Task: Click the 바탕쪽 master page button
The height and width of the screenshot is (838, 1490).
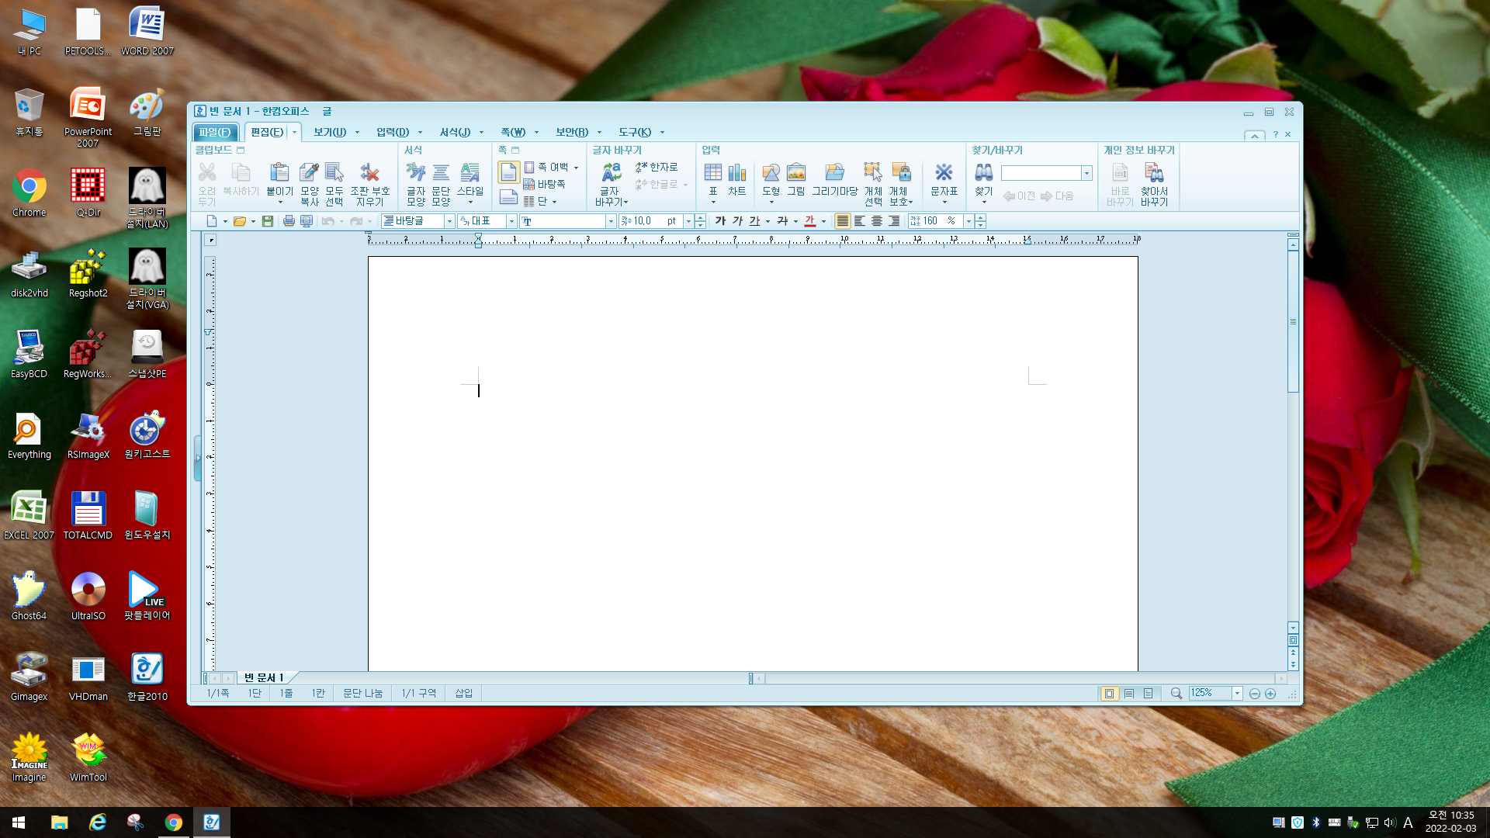Action: tap(545, 184)
